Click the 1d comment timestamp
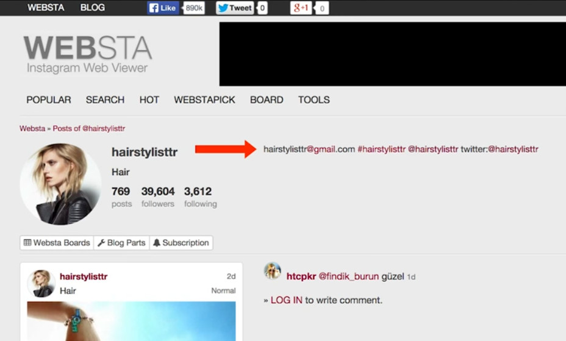The width and height of the screenshot is (566, 341). coord(411,277)
